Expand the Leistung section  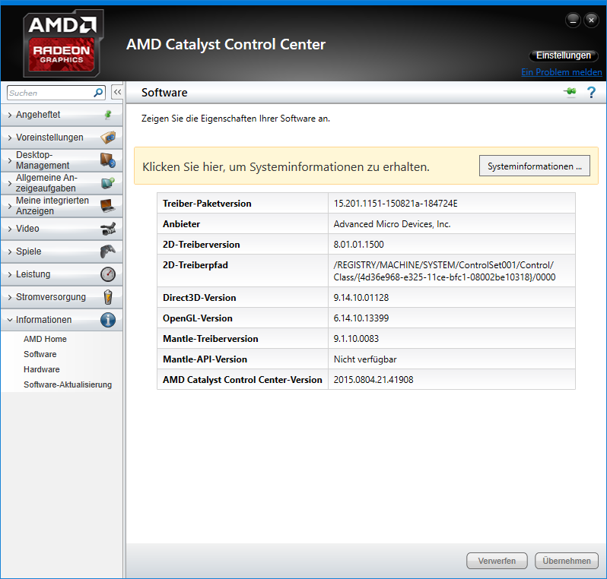(62, 274)
